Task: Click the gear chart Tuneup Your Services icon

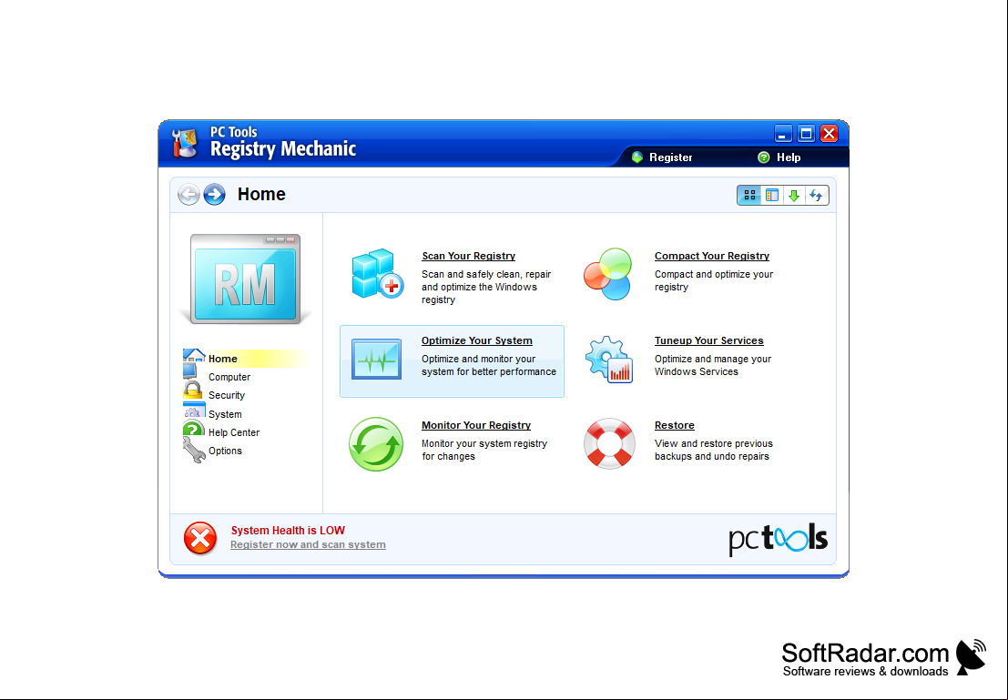Action: pos(609,360)
